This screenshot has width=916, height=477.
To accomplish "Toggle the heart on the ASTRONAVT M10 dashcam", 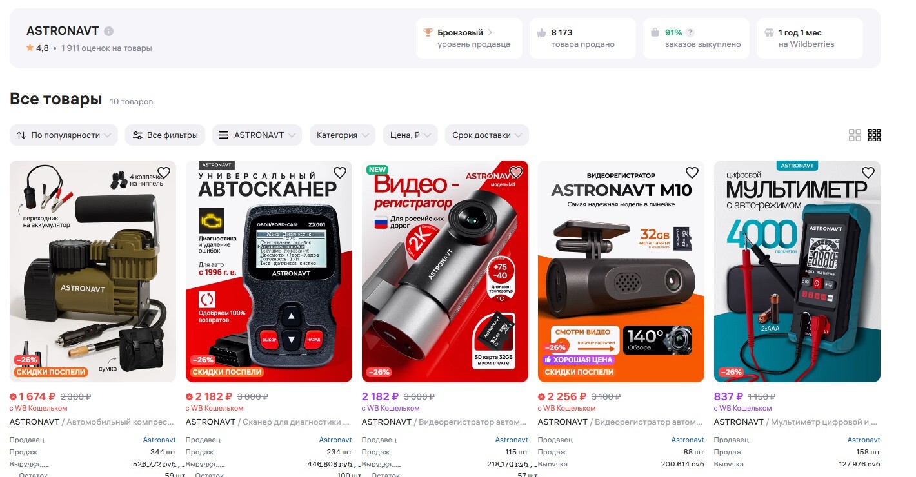I will [692, 173].
